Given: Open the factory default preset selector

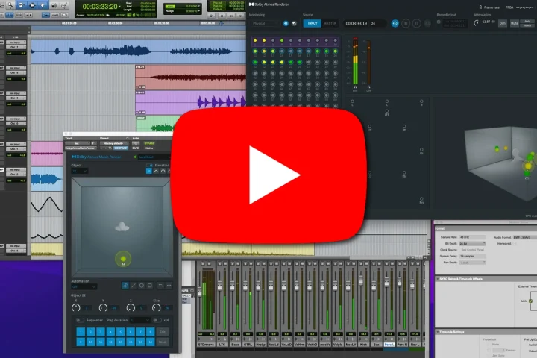Looking at the screenshot, I should coord(114,143).
